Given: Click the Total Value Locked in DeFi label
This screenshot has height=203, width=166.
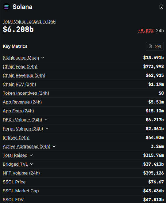Looking at the screenshot, I should [x=29, y=21].
